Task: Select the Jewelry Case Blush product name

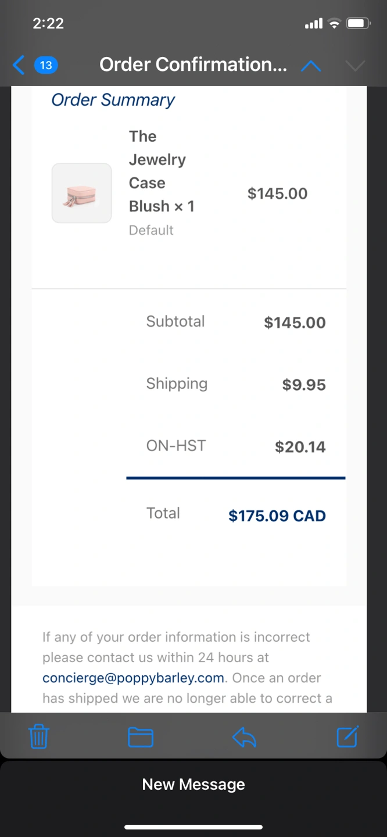Action: coord(161,171)
